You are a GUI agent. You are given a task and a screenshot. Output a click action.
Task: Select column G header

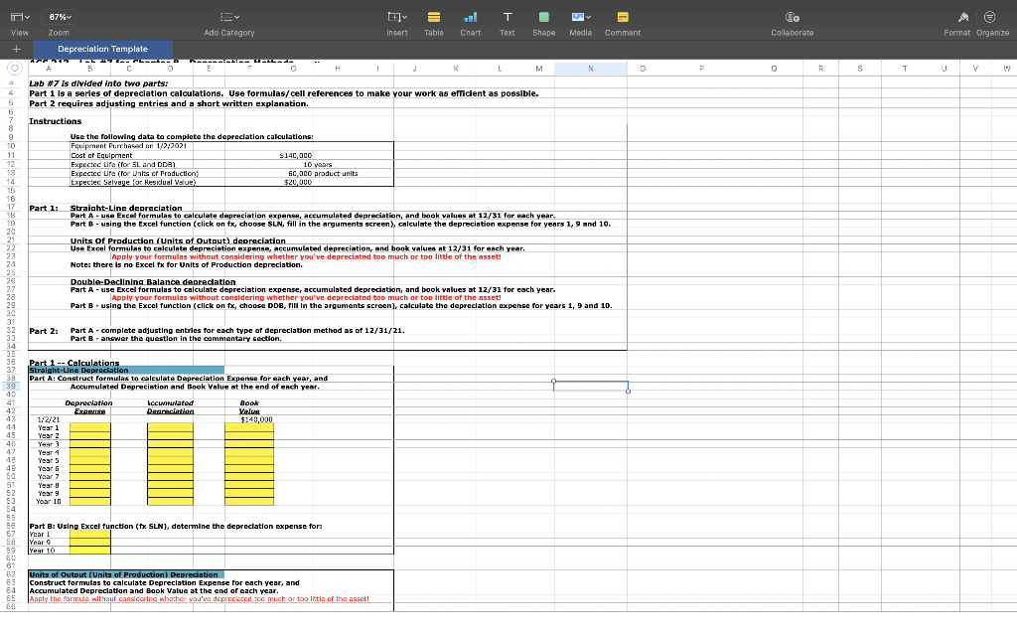(294, 69)
